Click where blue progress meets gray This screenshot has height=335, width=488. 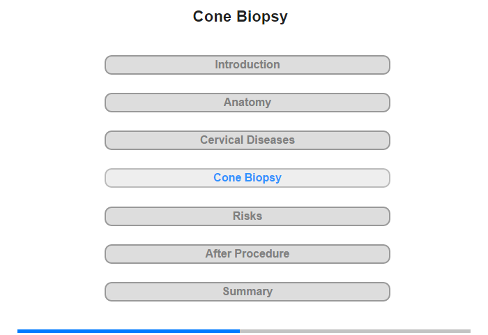[x=240, y=331]
